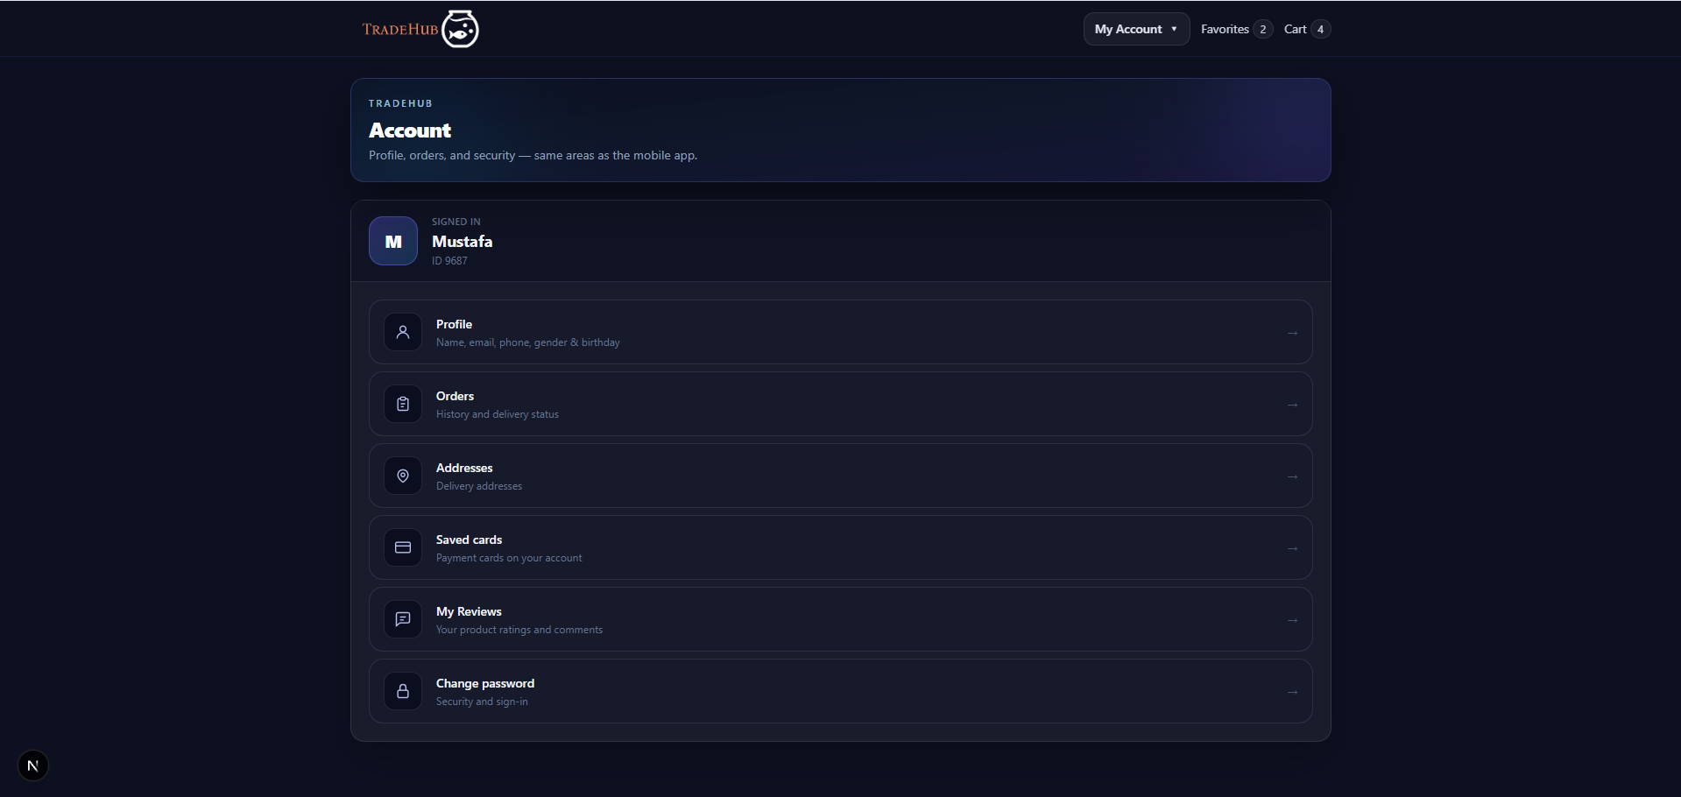
Task: Click the TradeHub fishbowl logo
Action: [x=460, y=29]
